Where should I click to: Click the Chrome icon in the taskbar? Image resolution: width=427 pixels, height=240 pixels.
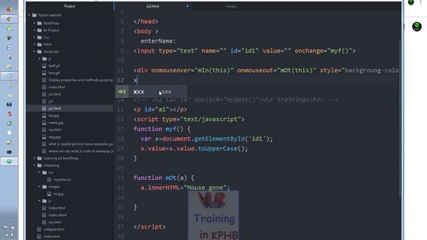click(x=9, y=19)
